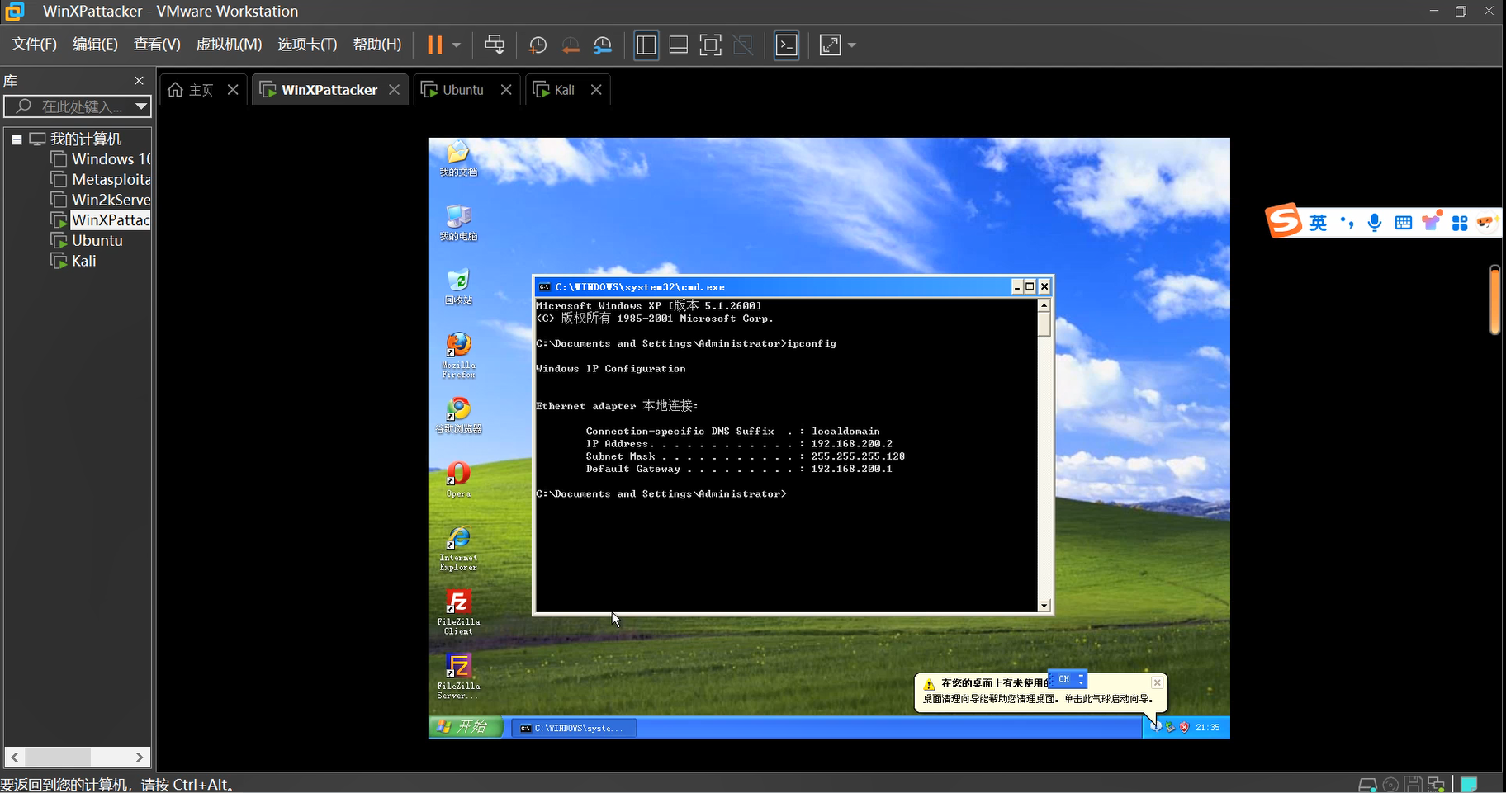Viewport: 1506px width, 793px height.
Task: Open the 查看(V) menu
Action: 157,45
